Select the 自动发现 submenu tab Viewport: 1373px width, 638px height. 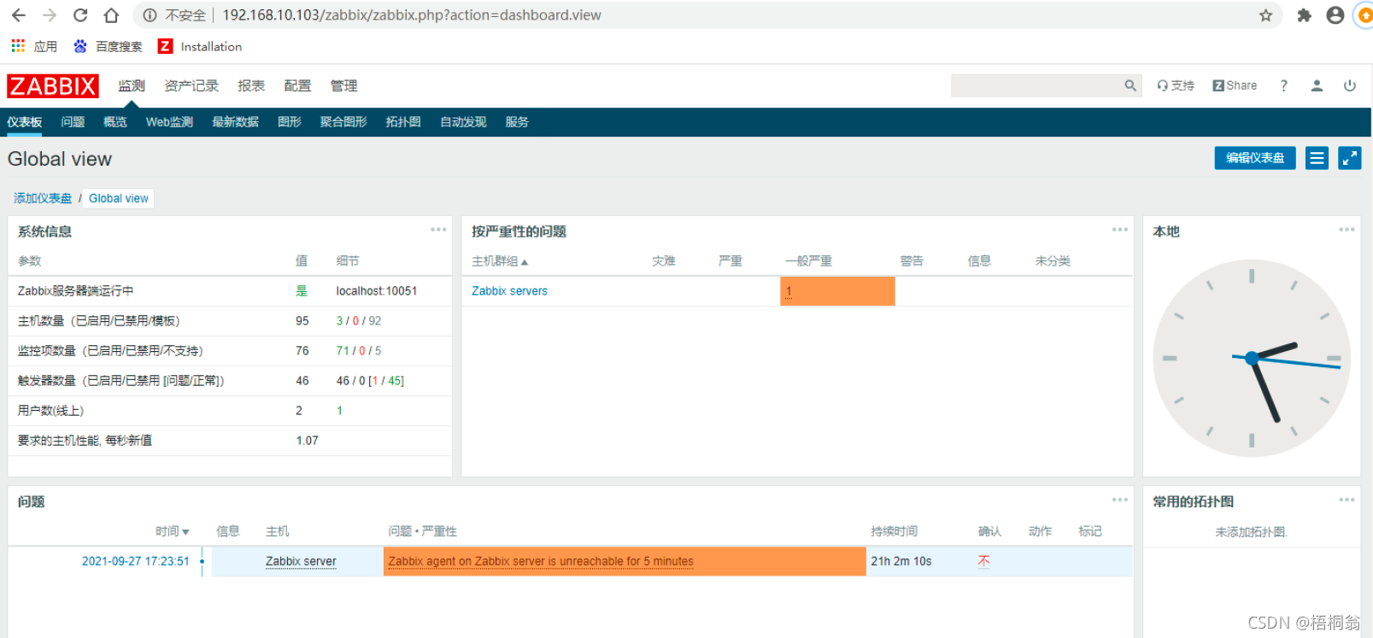[x=463, y=122]
